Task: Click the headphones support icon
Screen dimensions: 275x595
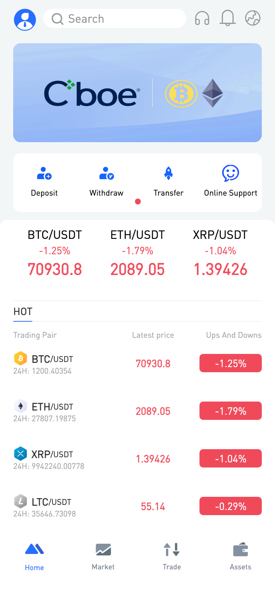Action: (202, 18)
